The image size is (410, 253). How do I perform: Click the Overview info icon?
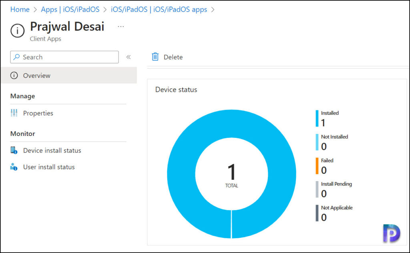14,76
